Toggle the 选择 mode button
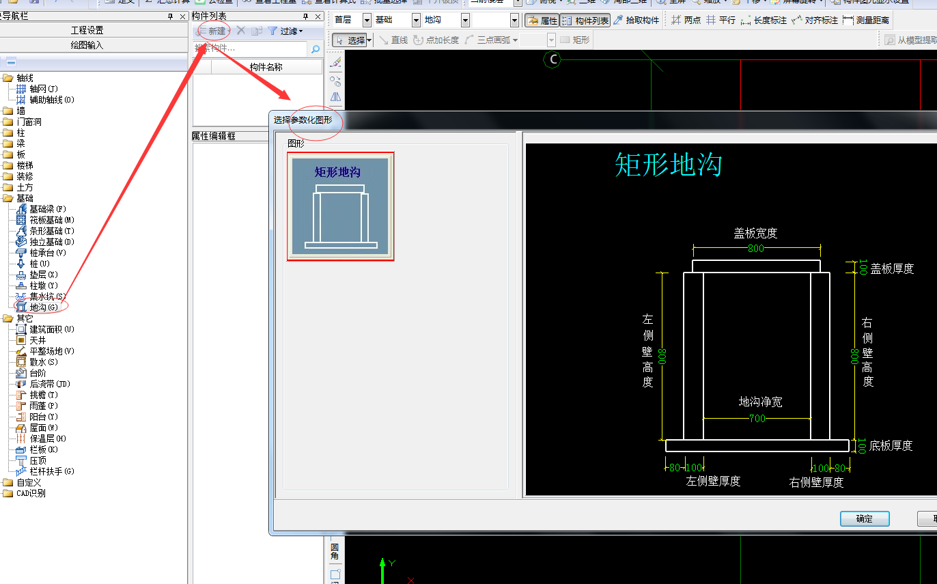This screenshot has height=584, width=937. pyautogui.click(x=349, y=40)
